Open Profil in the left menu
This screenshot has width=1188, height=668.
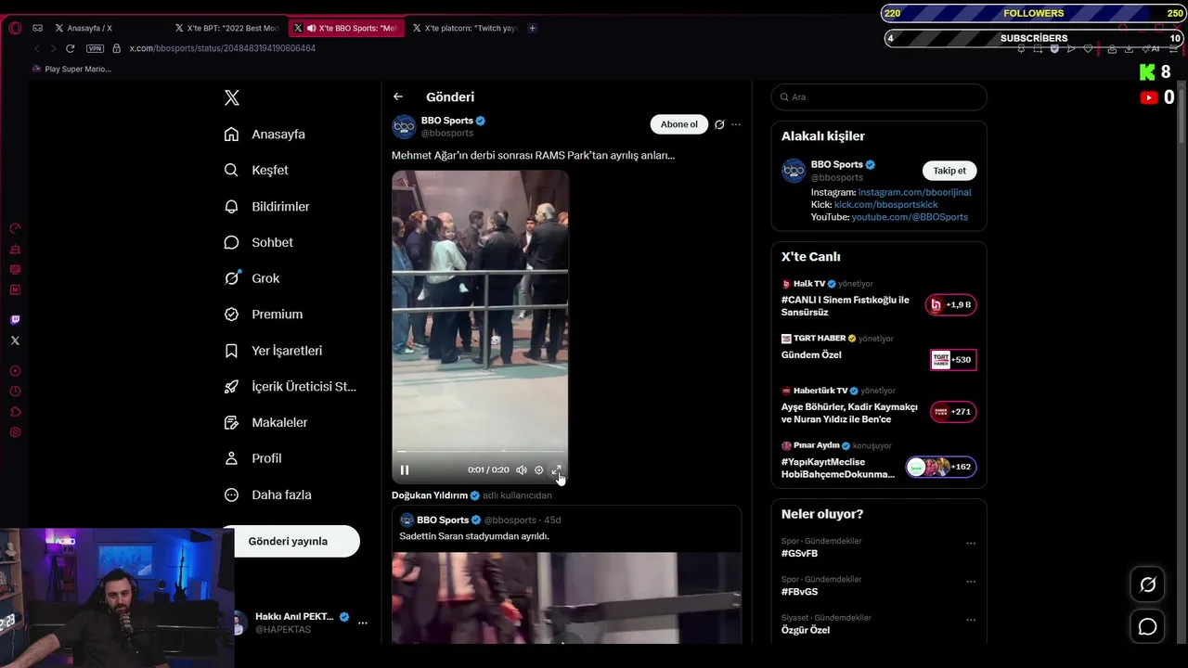[x=253, y=458]
